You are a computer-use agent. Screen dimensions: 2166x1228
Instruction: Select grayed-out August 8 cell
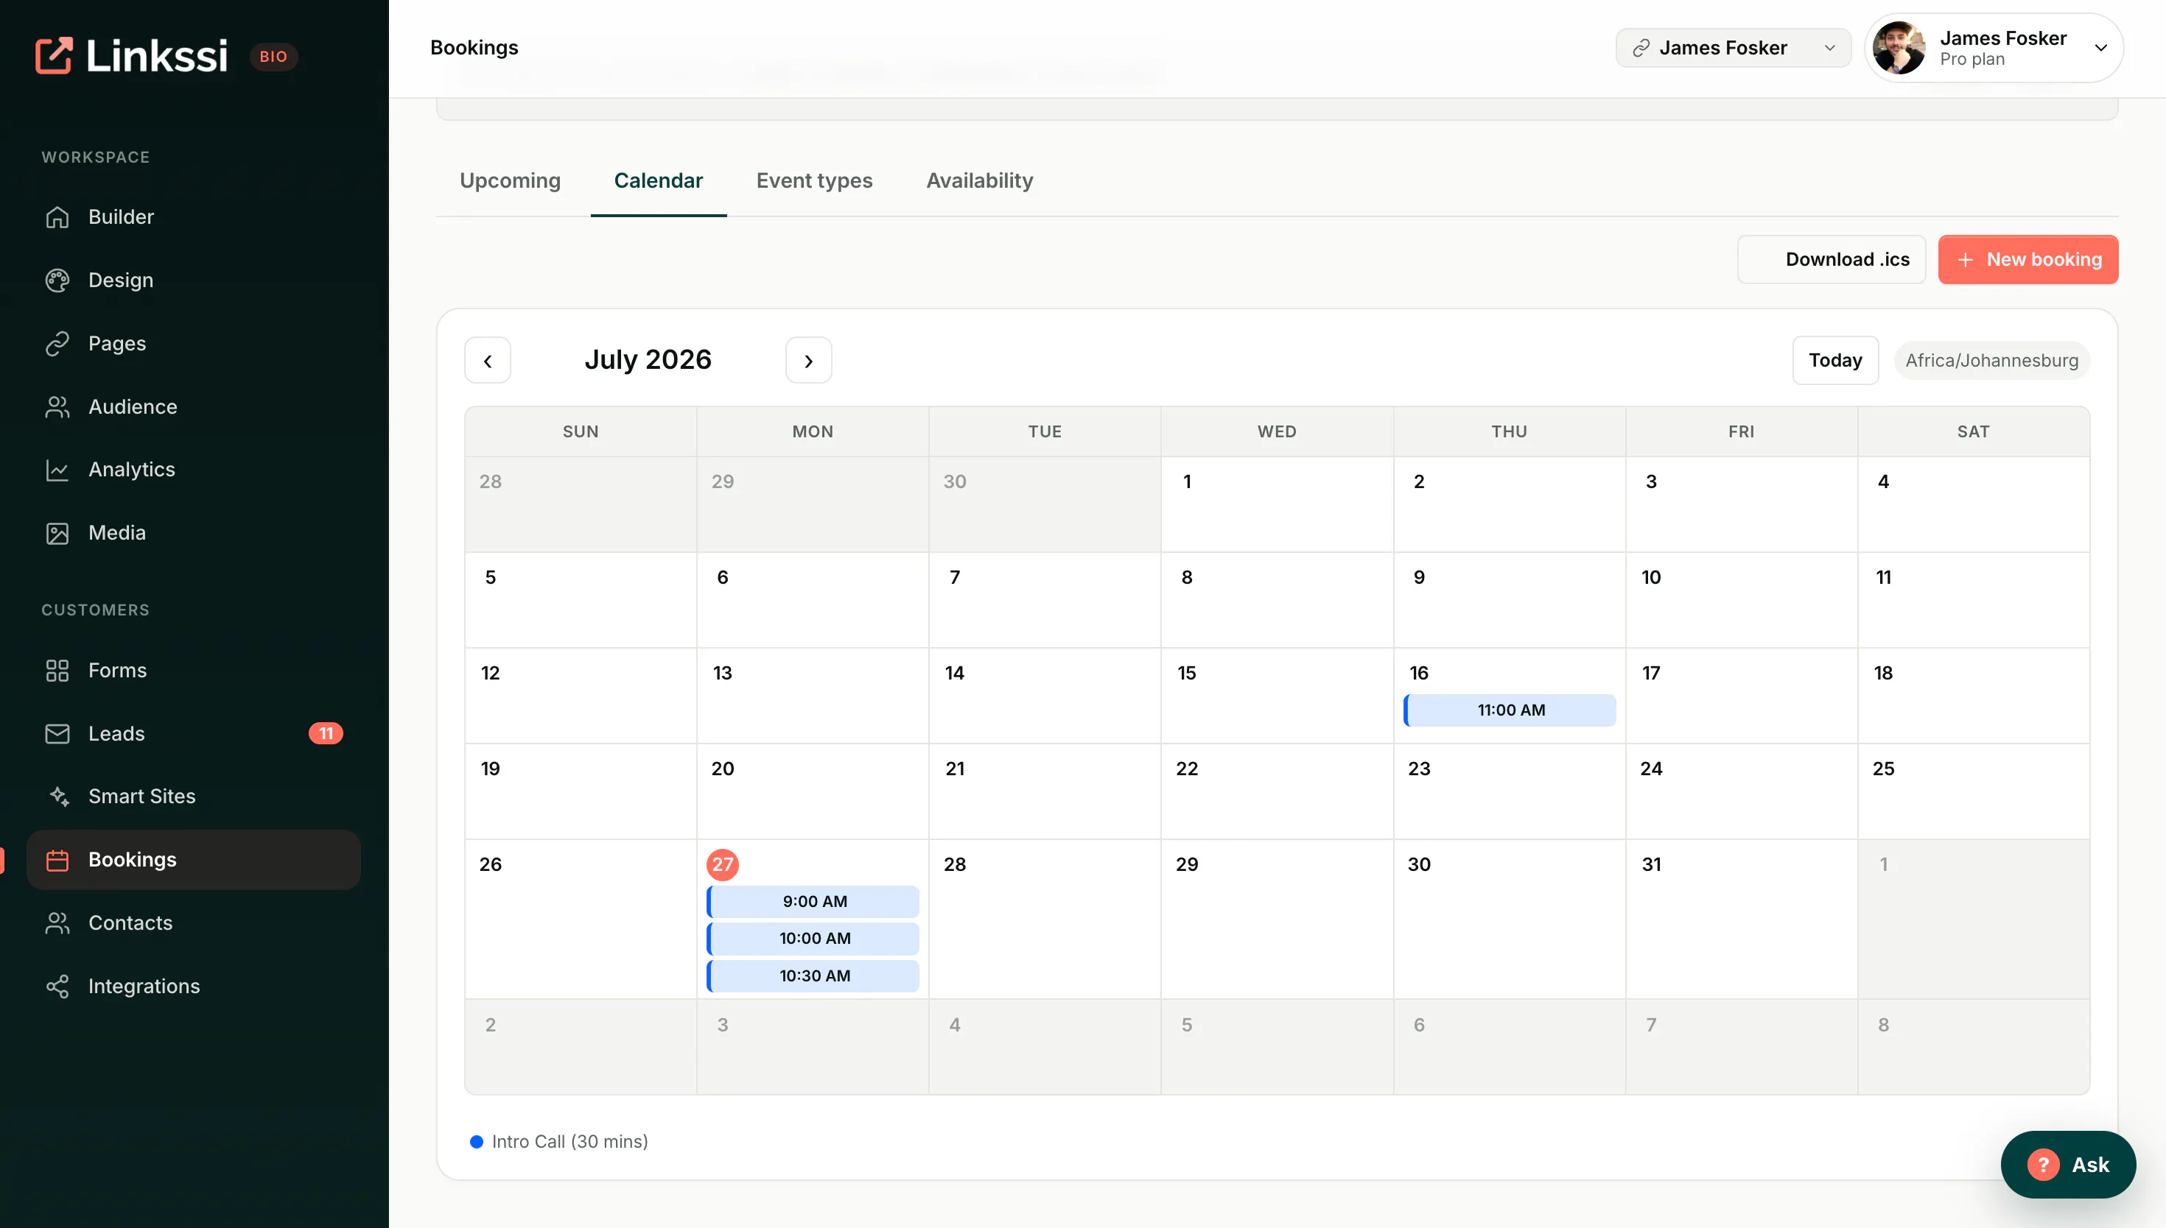click(x=1973, y=1047)
